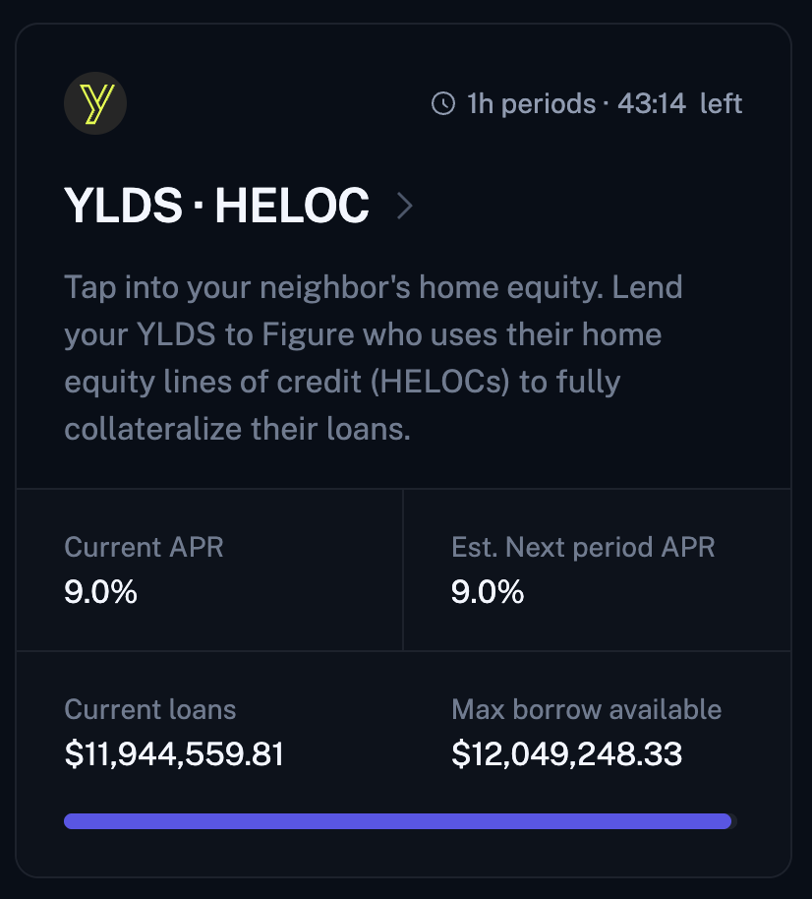812x899 pixels.
Task: Click the Est. Next period APR cell
Action: [x=597, y=569]
